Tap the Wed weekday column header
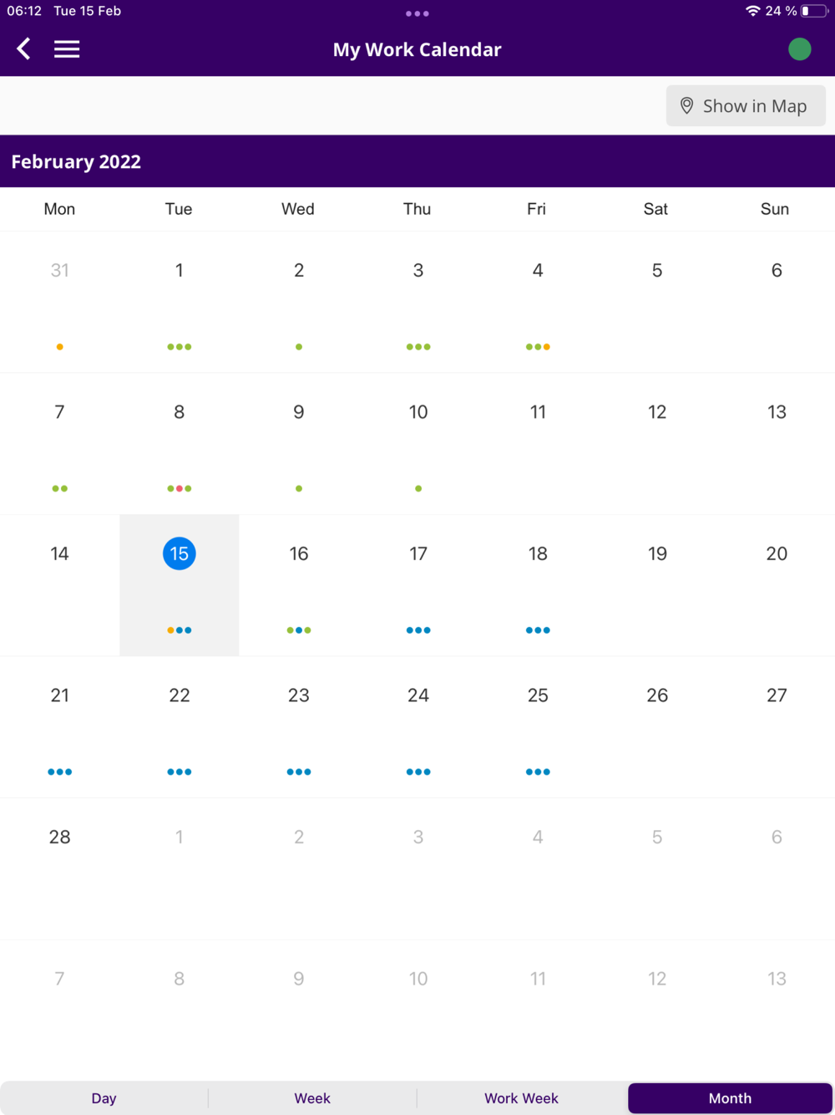 298,209
